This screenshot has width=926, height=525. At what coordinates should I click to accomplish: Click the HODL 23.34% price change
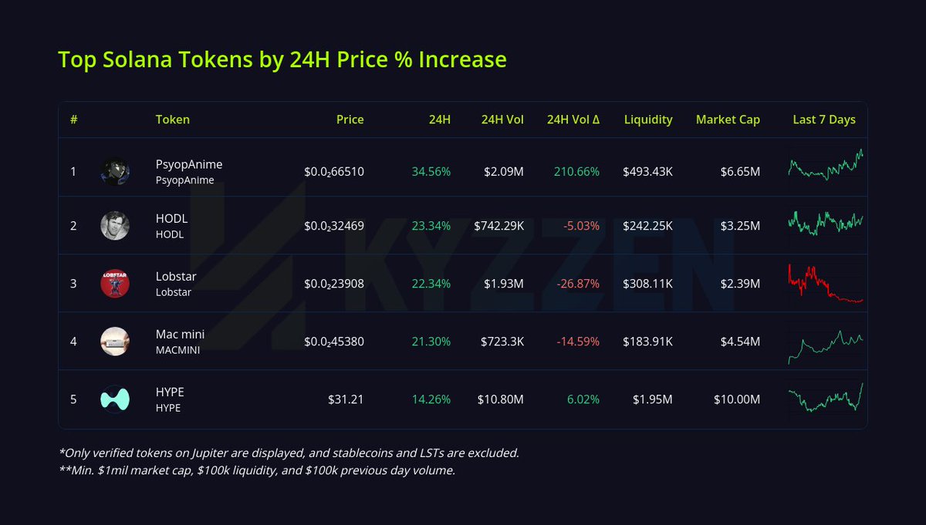[431, 226]
